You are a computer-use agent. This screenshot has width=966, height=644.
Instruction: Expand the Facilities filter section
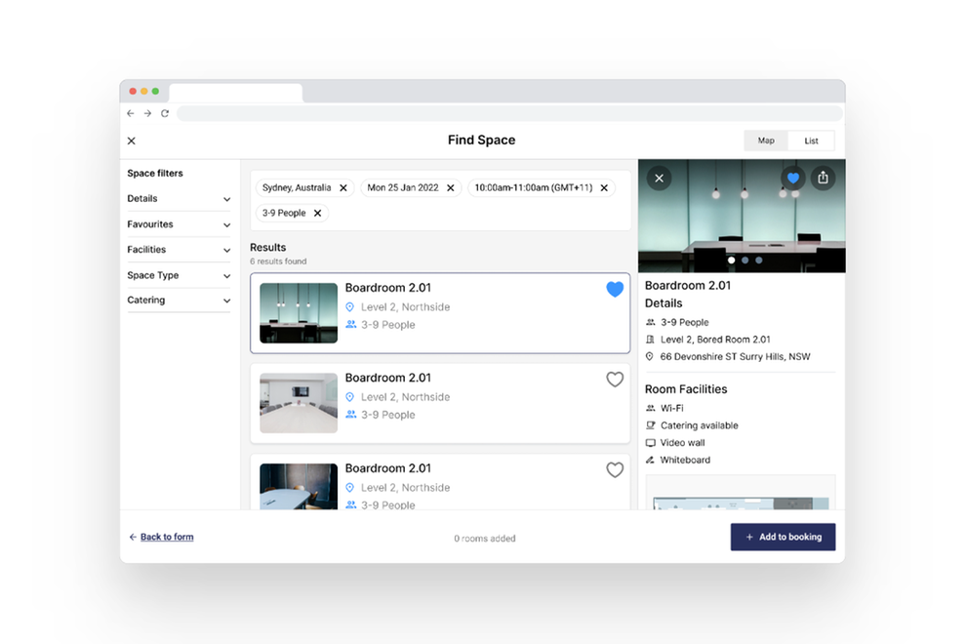(224, 250)
